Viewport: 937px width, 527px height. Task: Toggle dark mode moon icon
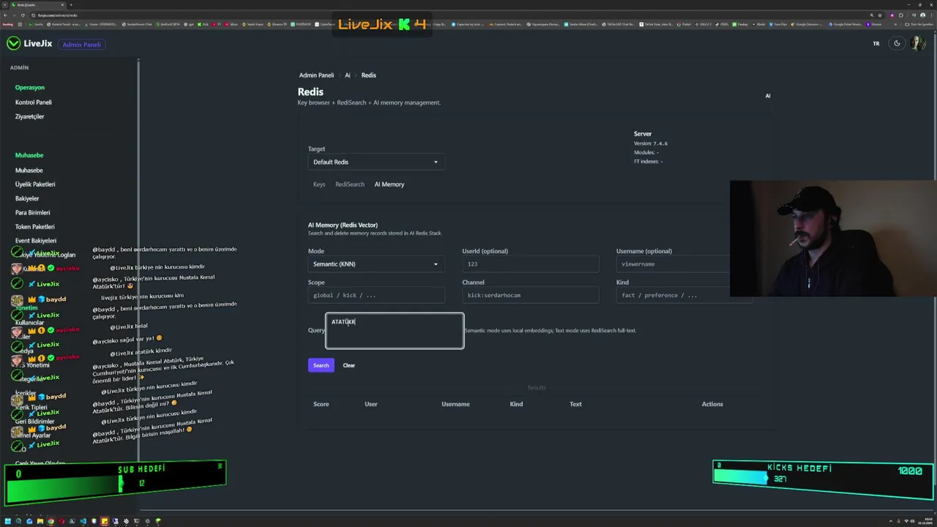[897, 44]
